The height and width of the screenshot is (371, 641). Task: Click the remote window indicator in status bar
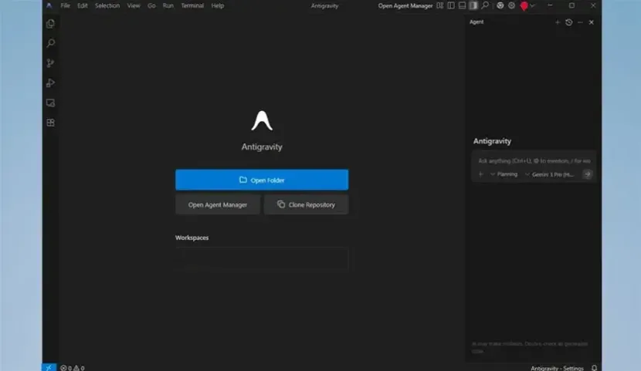(x=49, y=367)
